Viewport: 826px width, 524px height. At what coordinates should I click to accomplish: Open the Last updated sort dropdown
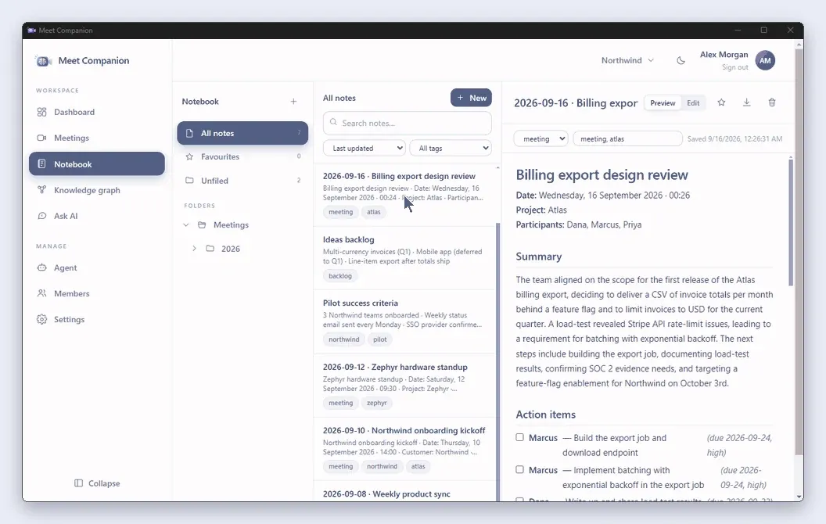coord(364,148)
